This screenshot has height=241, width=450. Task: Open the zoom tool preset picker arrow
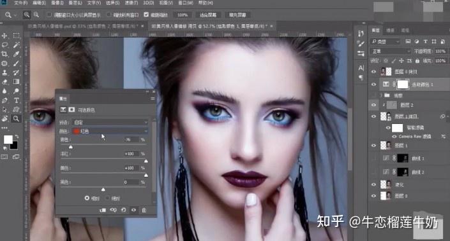[x=15, y=15]
